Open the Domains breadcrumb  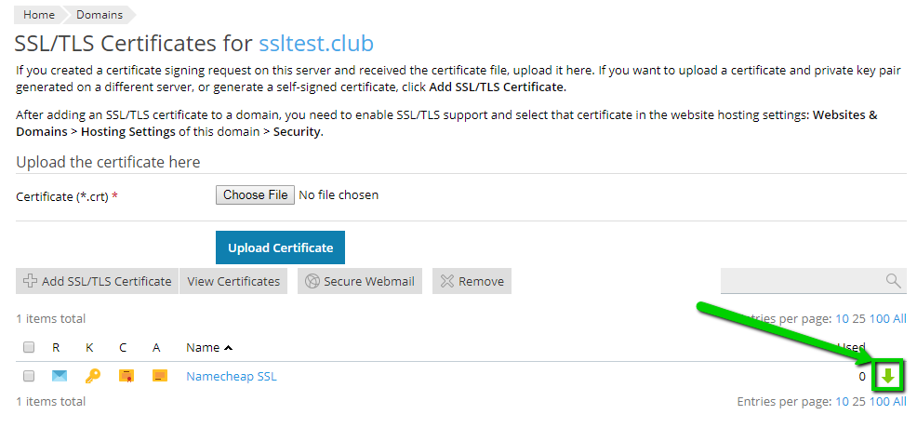(98, 15)
